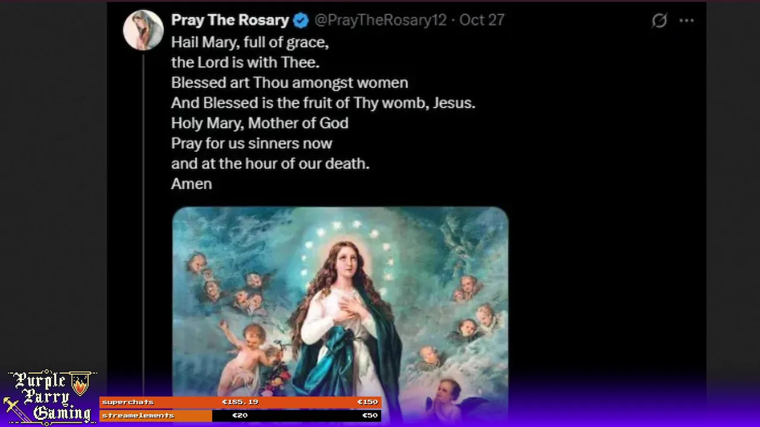The image size is (760, 427).
Task: Click the streamelements label text
Action: click(138, 416)
